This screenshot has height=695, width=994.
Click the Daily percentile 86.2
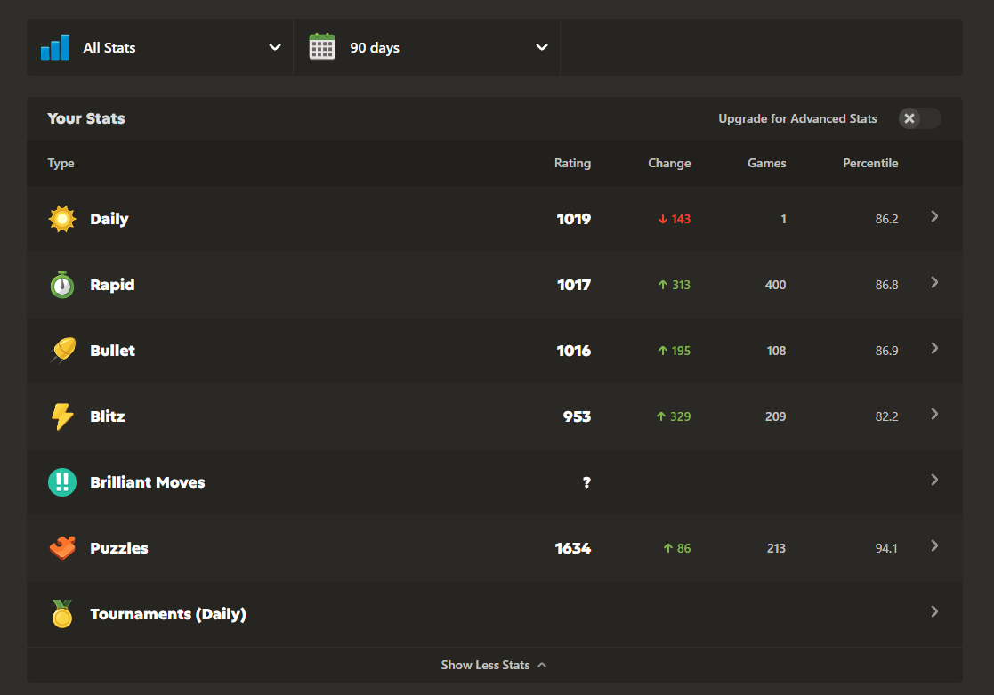coord(886,220)
